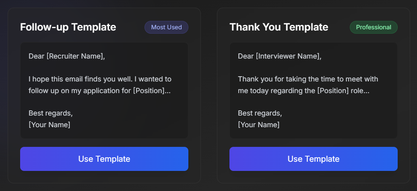Select the Follow-up Template heading
The image size is (417, 191).
click(x=68, y=27)
